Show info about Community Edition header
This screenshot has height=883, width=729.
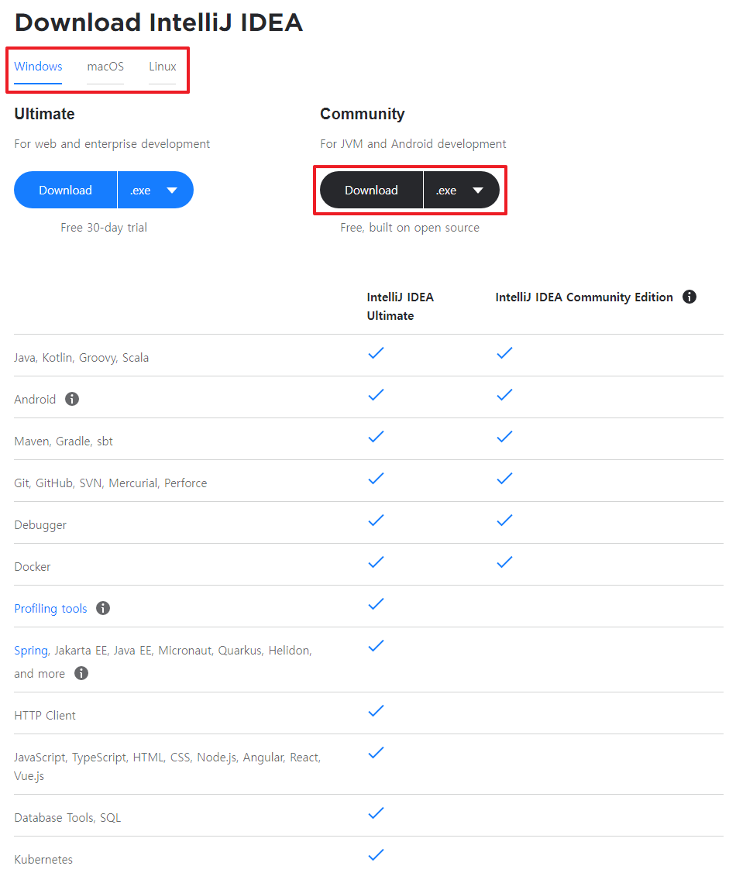coord(689,297)
